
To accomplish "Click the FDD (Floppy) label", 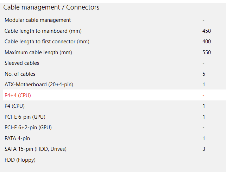I will 20,160.
